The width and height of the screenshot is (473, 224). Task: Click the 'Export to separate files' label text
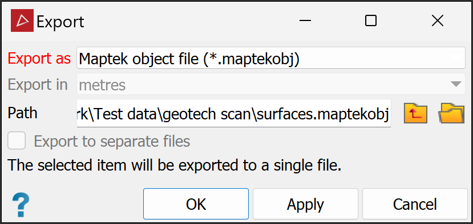112,141
